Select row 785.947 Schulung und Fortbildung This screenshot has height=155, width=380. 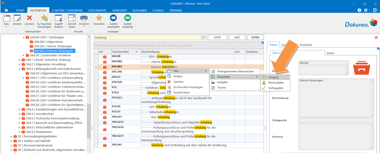(x=179, y=145)
